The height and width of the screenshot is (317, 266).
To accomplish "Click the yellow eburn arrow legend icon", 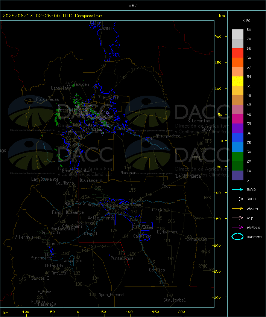I will coord(237,209).
